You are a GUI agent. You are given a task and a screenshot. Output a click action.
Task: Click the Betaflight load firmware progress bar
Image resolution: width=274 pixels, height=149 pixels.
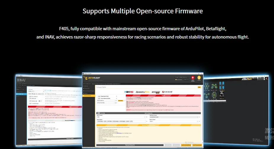click(x=130, y=145)
